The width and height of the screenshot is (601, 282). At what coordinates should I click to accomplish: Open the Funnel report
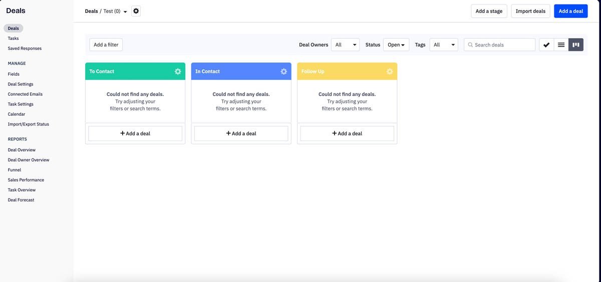click(x=15, y=170)
